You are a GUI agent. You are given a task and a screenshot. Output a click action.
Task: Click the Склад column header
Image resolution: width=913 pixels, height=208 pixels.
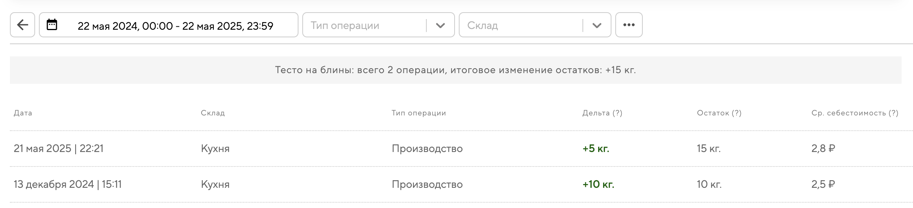click(213, 113)
